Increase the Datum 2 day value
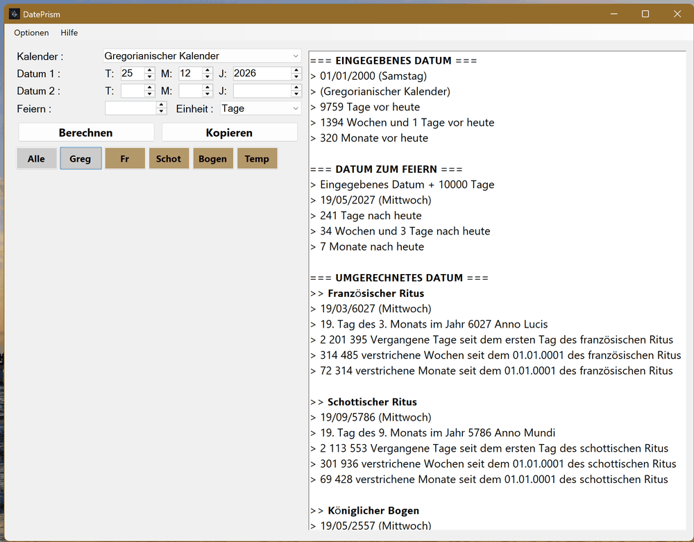694x542 pixels. point(150,87)
